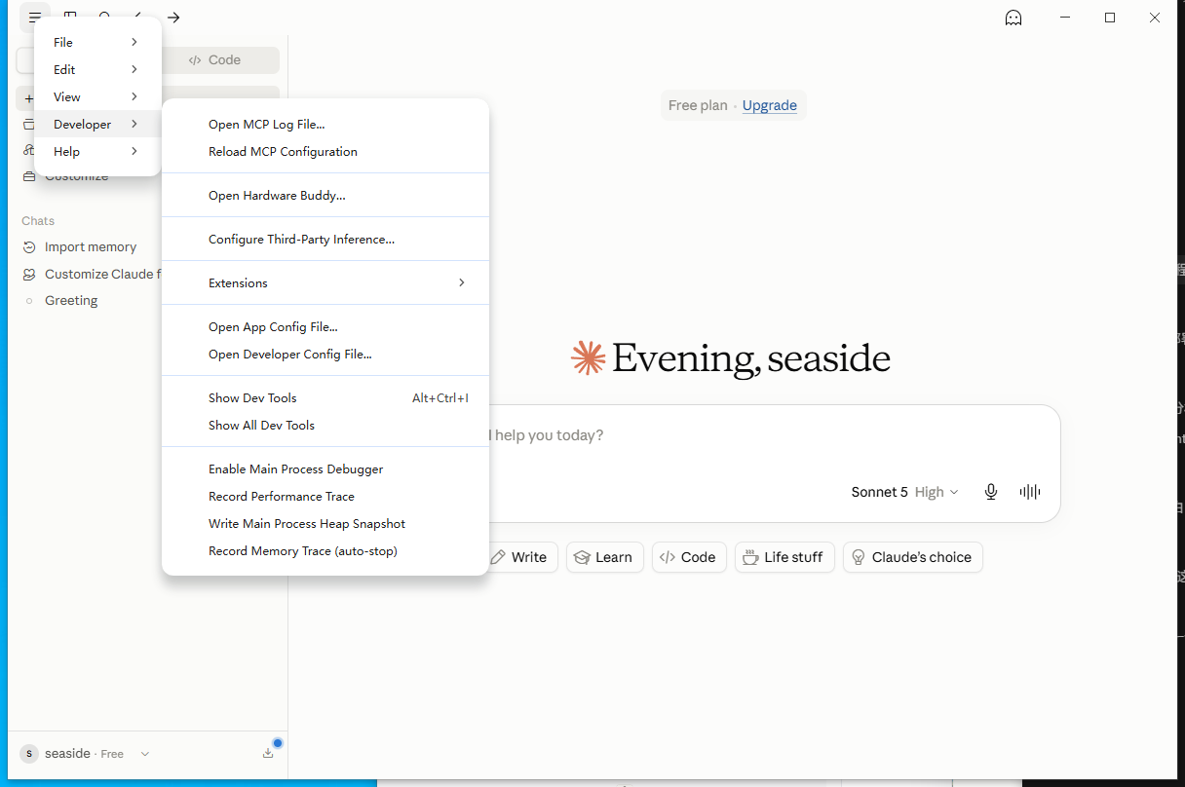Open the Edit submenu

[97, 69]
